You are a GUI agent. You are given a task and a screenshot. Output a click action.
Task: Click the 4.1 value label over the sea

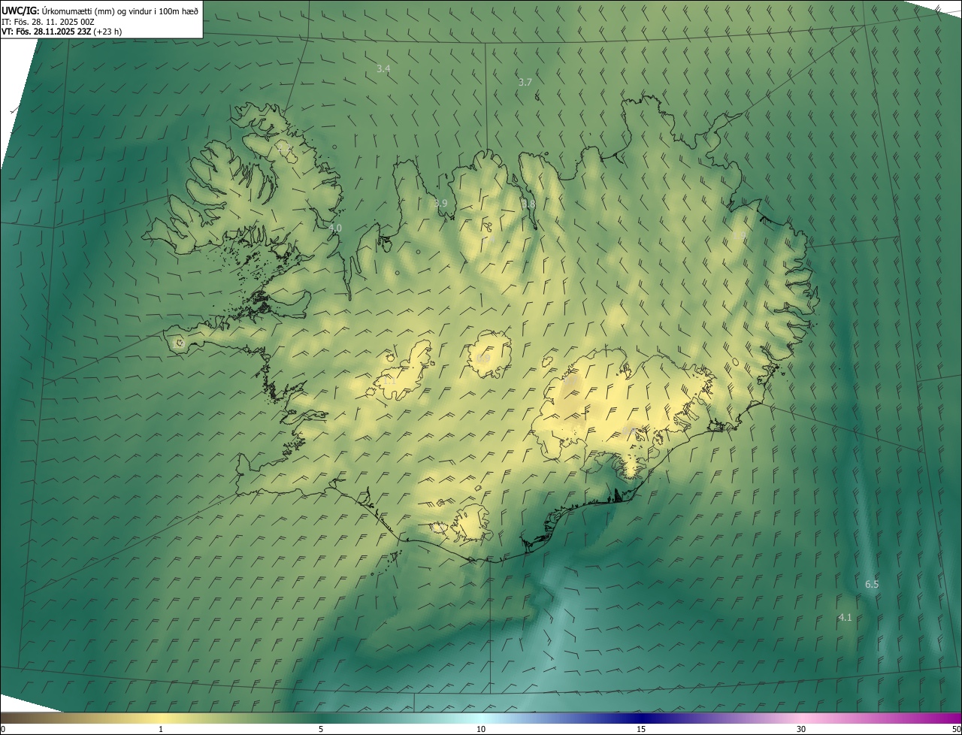[846, 617]
